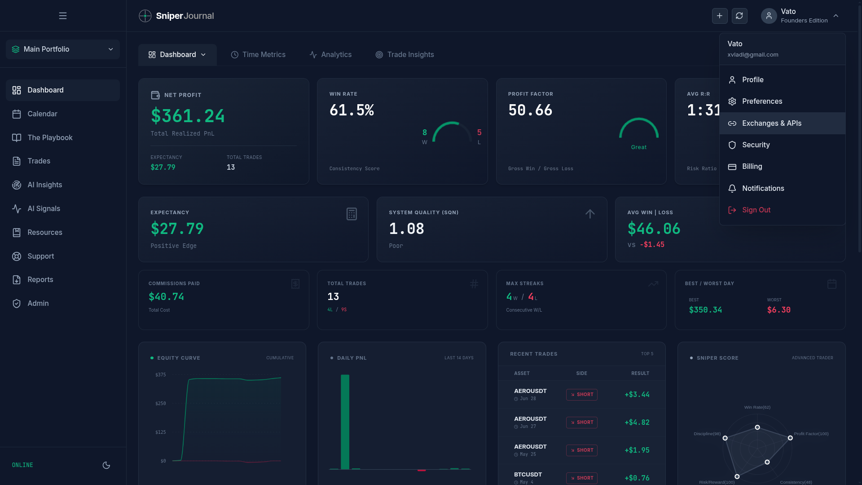Open AI Signals in the sidebar
This screenshot has width=862, height=485.
(63, 209)
